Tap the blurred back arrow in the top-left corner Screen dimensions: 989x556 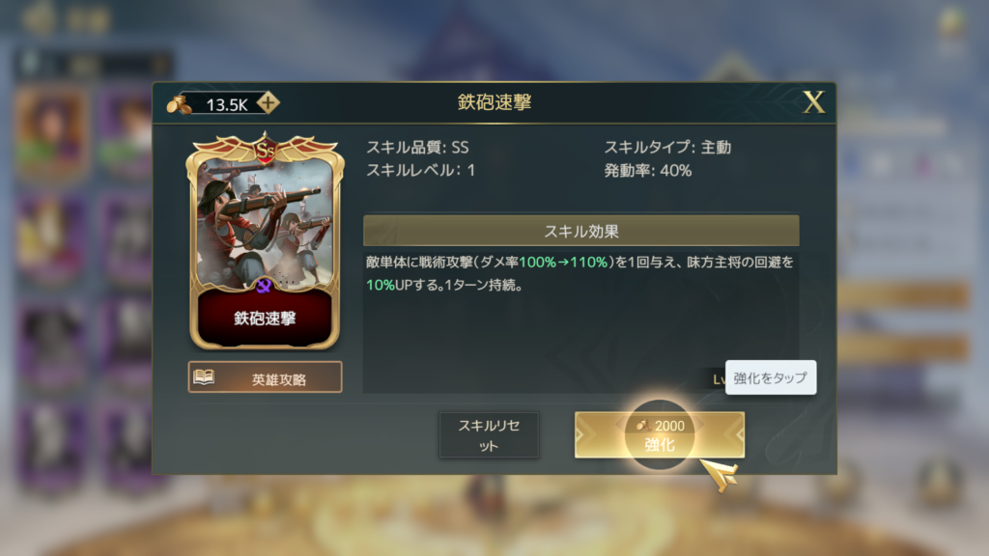point(38,19)
